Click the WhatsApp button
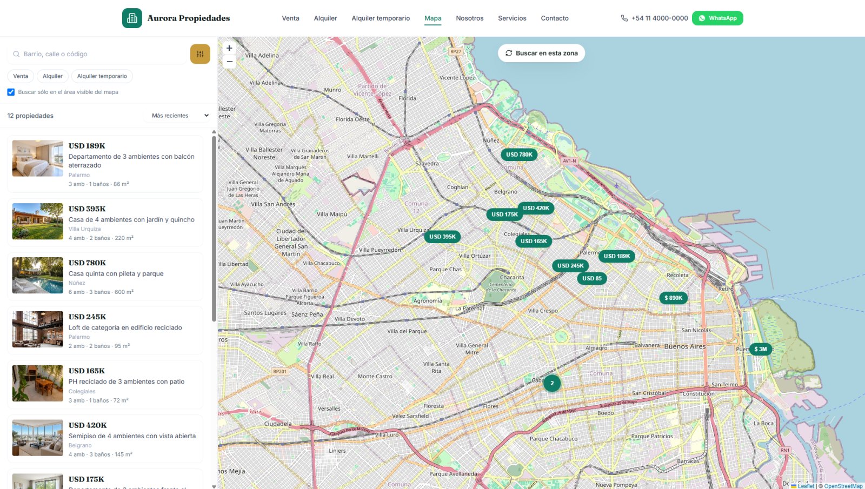Image resolution: width=865 pixels, height=489 pixels. pyautogui.click(x=717, y=18)
